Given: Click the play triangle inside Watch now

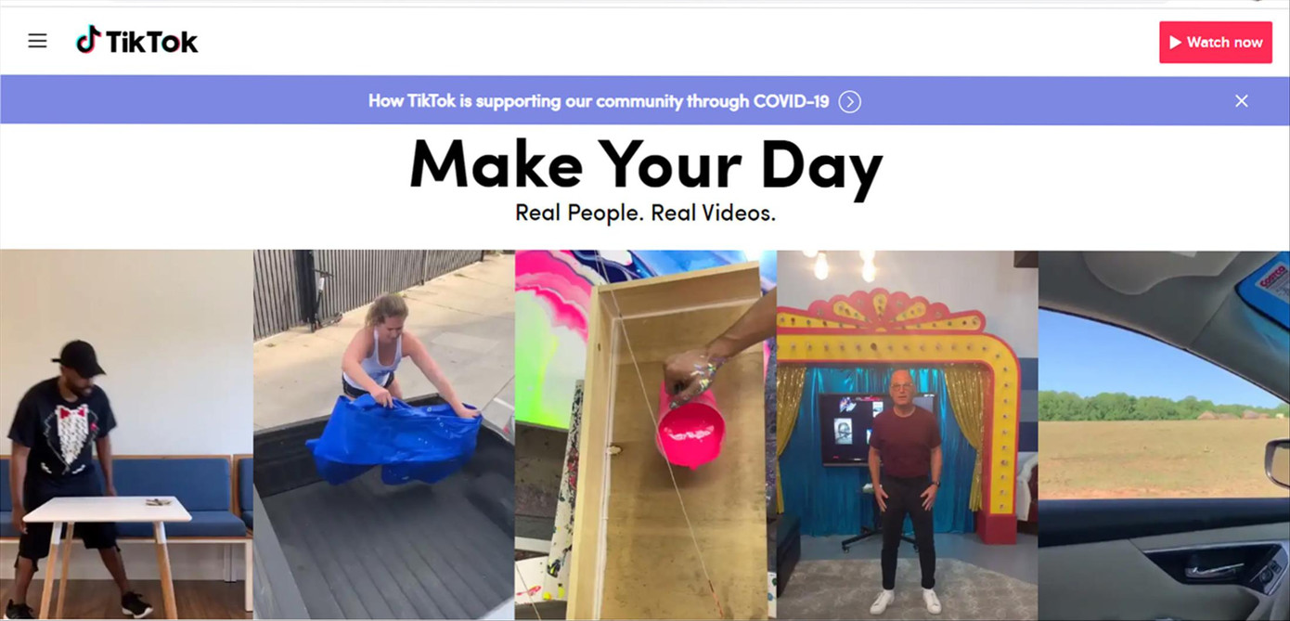Looking at the screenshot, I should (x=1175, y=42).
